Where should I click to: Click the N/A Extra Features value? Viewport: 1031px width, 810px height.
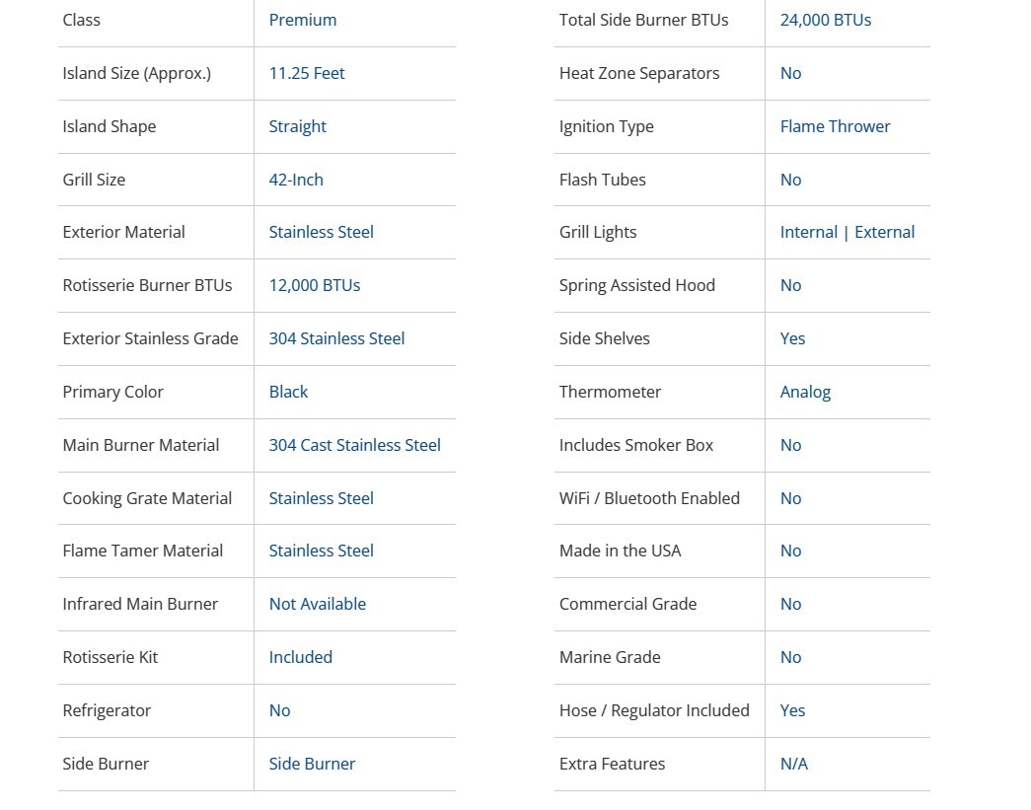[793, 764]
